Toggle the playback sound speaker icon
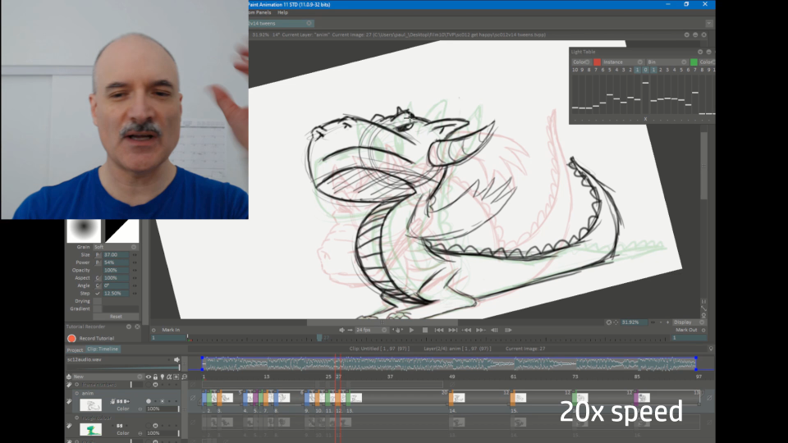Screen dimensions: 788x443 pos(341,330)
